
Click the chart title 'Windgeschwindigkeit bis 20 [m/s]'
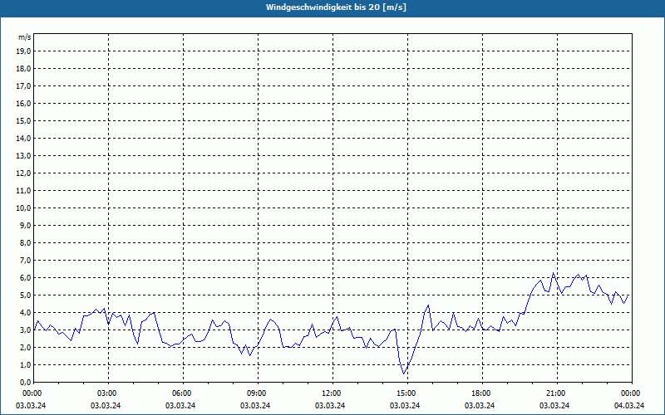(x=336, y=7)
